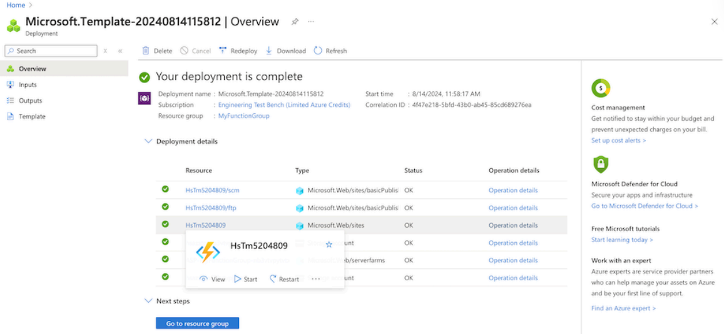Redeploy the template from the toolbar
The width and height of the screenshot is (724, 334).
point(238,51)
